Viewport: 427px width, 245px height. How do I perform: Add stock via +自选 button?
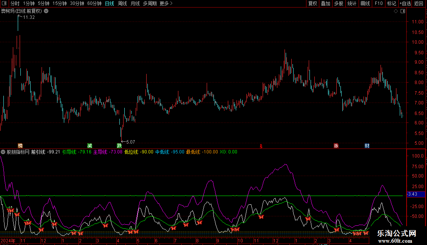405,3
